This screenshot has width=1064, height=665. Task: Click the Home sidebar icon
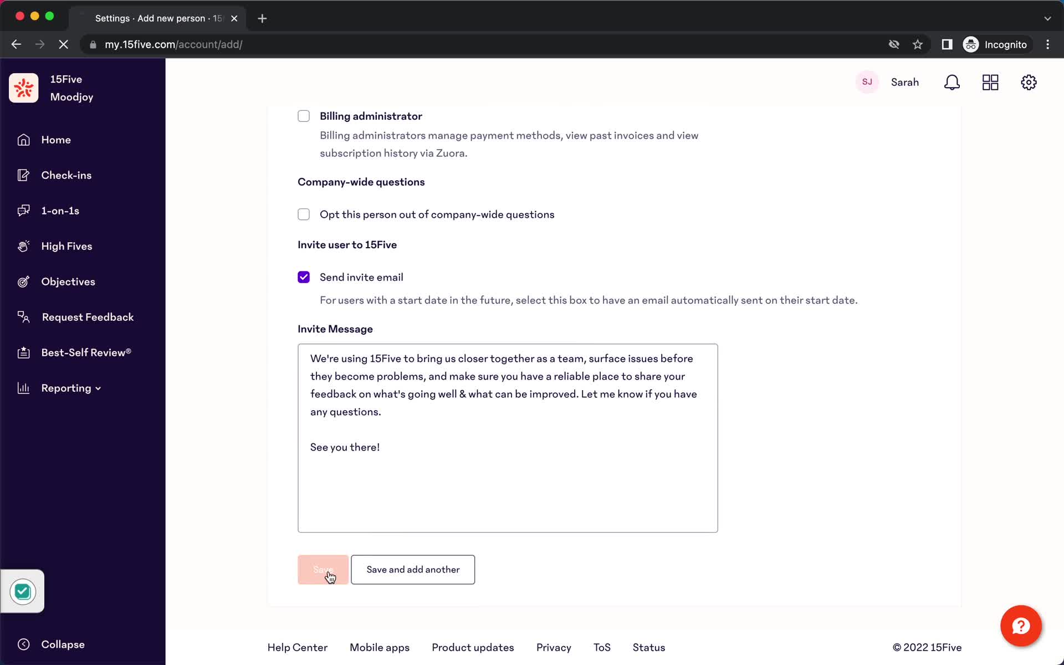pos(23,140)
